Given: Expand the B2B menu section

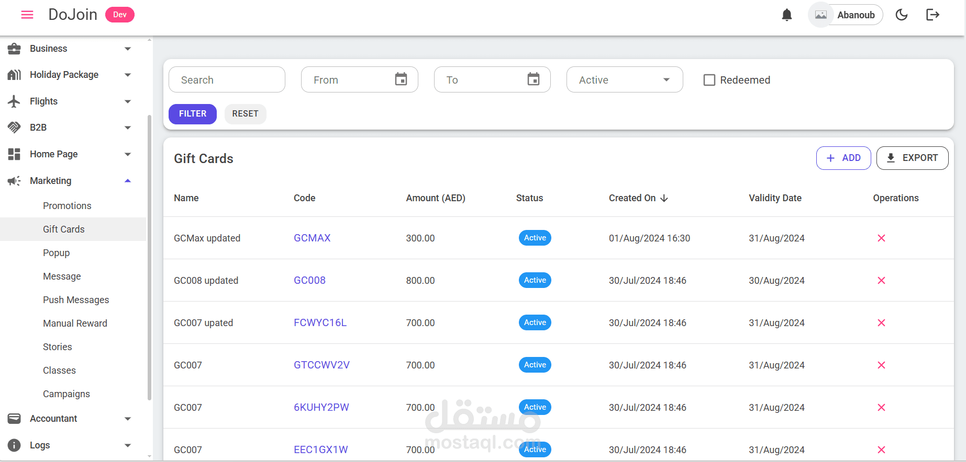Looking at the screenshot, I should tap(128, 128).
